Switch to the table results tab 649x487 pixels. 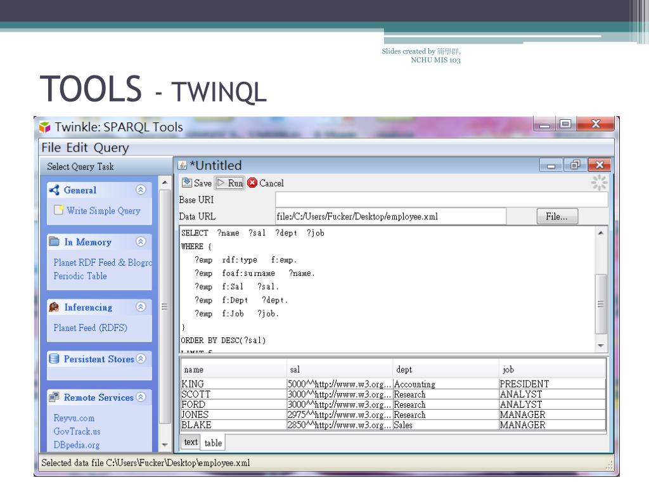213,443
